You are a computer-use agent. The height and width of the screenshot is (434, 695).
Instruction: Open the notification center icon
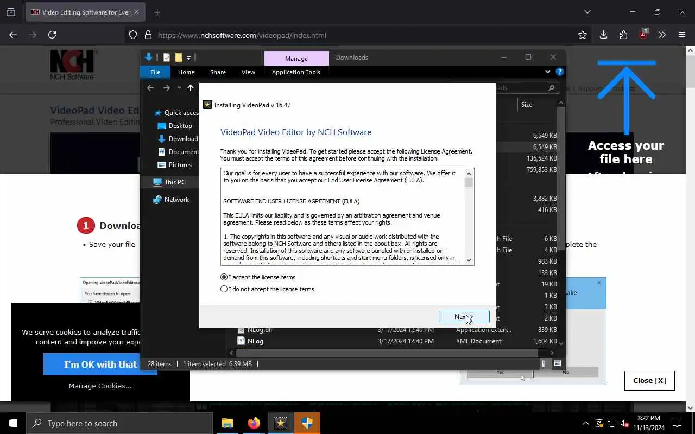point(677,423)
